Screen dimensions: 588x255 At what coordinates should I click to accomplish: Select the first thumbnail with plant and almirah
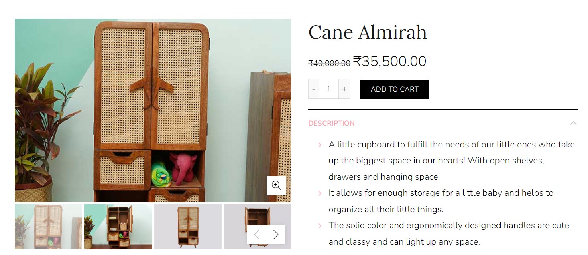(x=49, y=227)
